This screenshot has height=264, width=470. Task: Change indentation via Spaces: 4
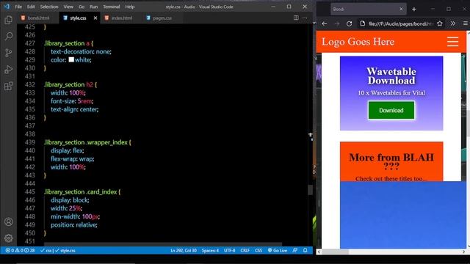210,251
